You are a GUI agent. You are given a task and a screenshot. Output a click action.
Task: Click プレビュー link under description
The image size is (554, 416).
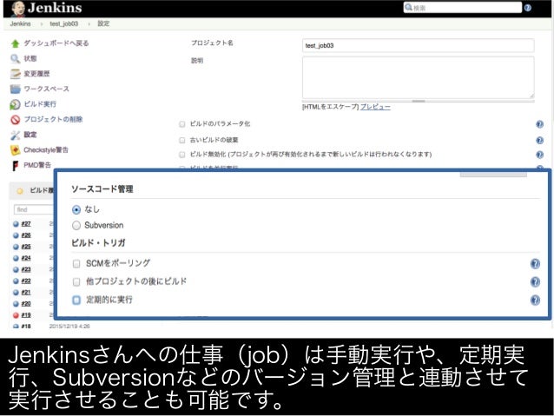tap(376, 107)
